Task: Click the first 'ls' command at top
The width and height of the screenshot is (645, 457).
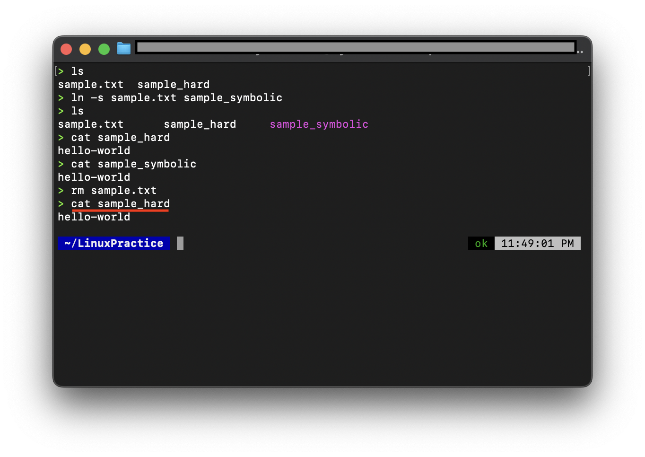Action: point(77,71)
